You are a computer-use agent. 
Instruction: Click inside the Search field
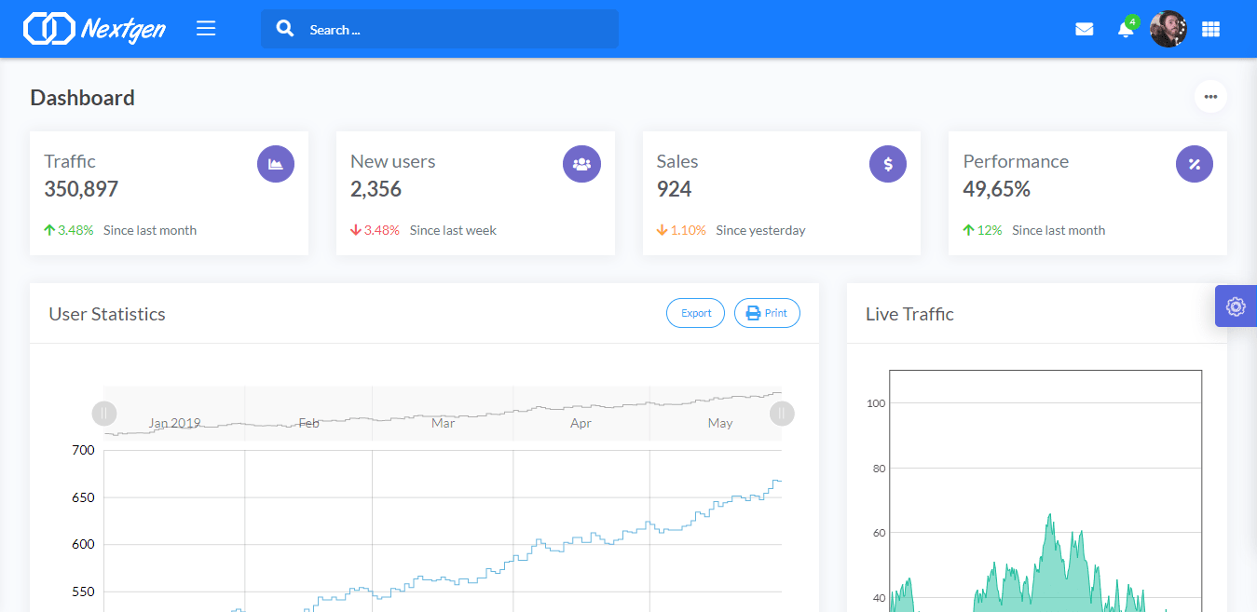(438, 29)
